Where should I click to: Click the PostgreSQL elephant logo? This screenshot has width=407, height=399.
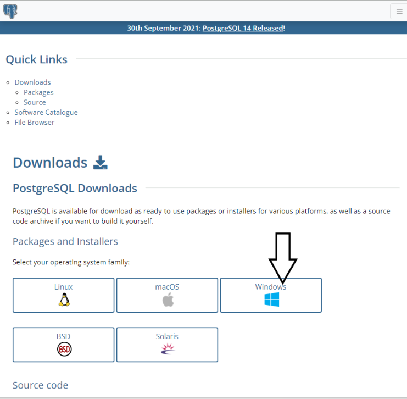pyautogui.click(x=10, y=11)
